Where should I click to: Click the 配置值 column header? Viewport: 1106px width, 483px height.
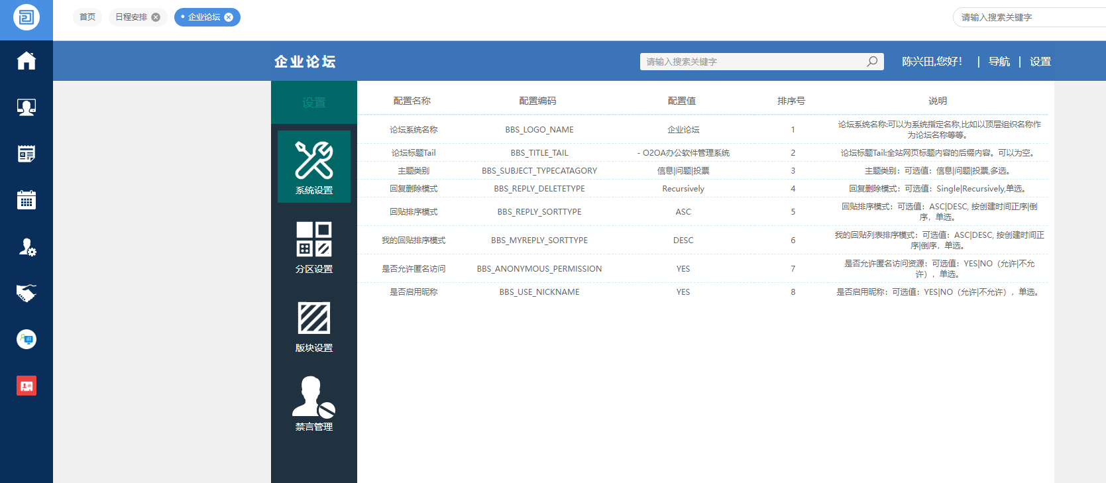point(682,101)
